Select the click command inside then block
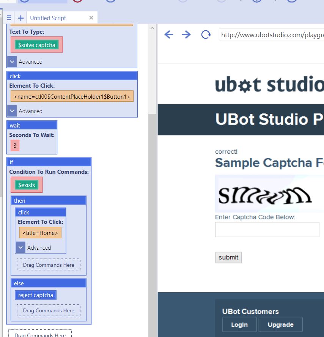 pos(40,213)
